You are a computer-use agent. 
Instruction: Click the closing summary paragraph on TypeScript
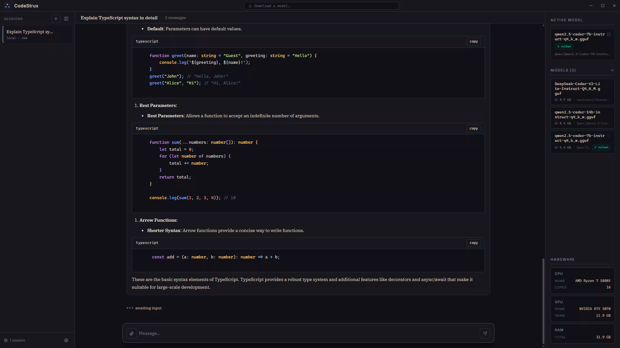pos(302,283)
